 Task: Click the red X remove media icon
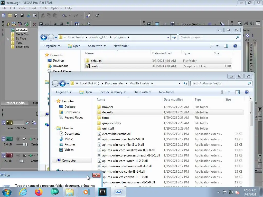(x=35, y=24)
